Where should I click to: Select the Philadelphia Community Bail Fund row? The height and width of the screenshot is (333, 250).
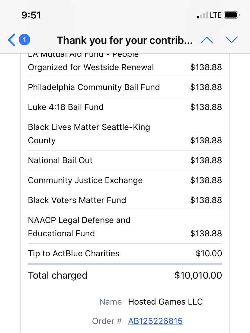pos(94,87)
